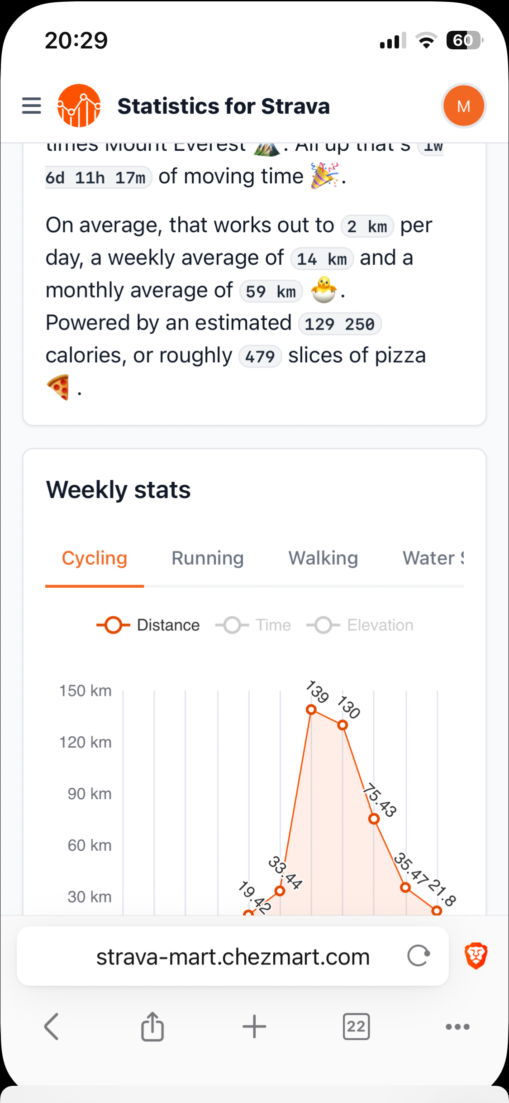Enable the Time series in legend

(253, 625)
